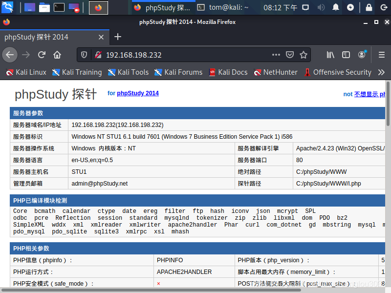
Task: Click the phpStudy 探针 page heading
Action: tap(56, 94)
